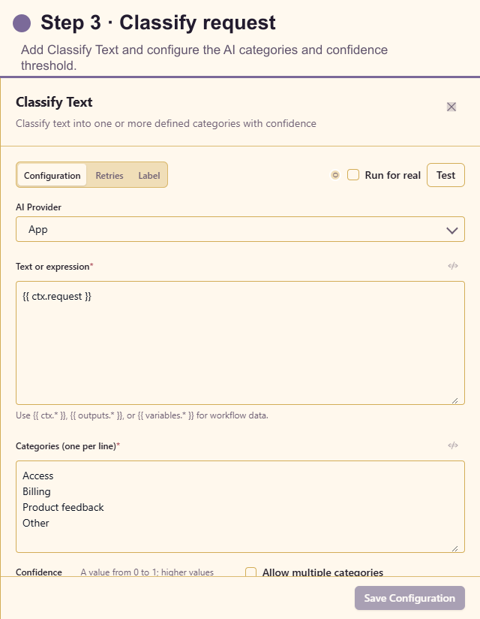Screen dimensions: 480x619
Task: Switch to the Configuration tab
Action: (x=52, y=175)
